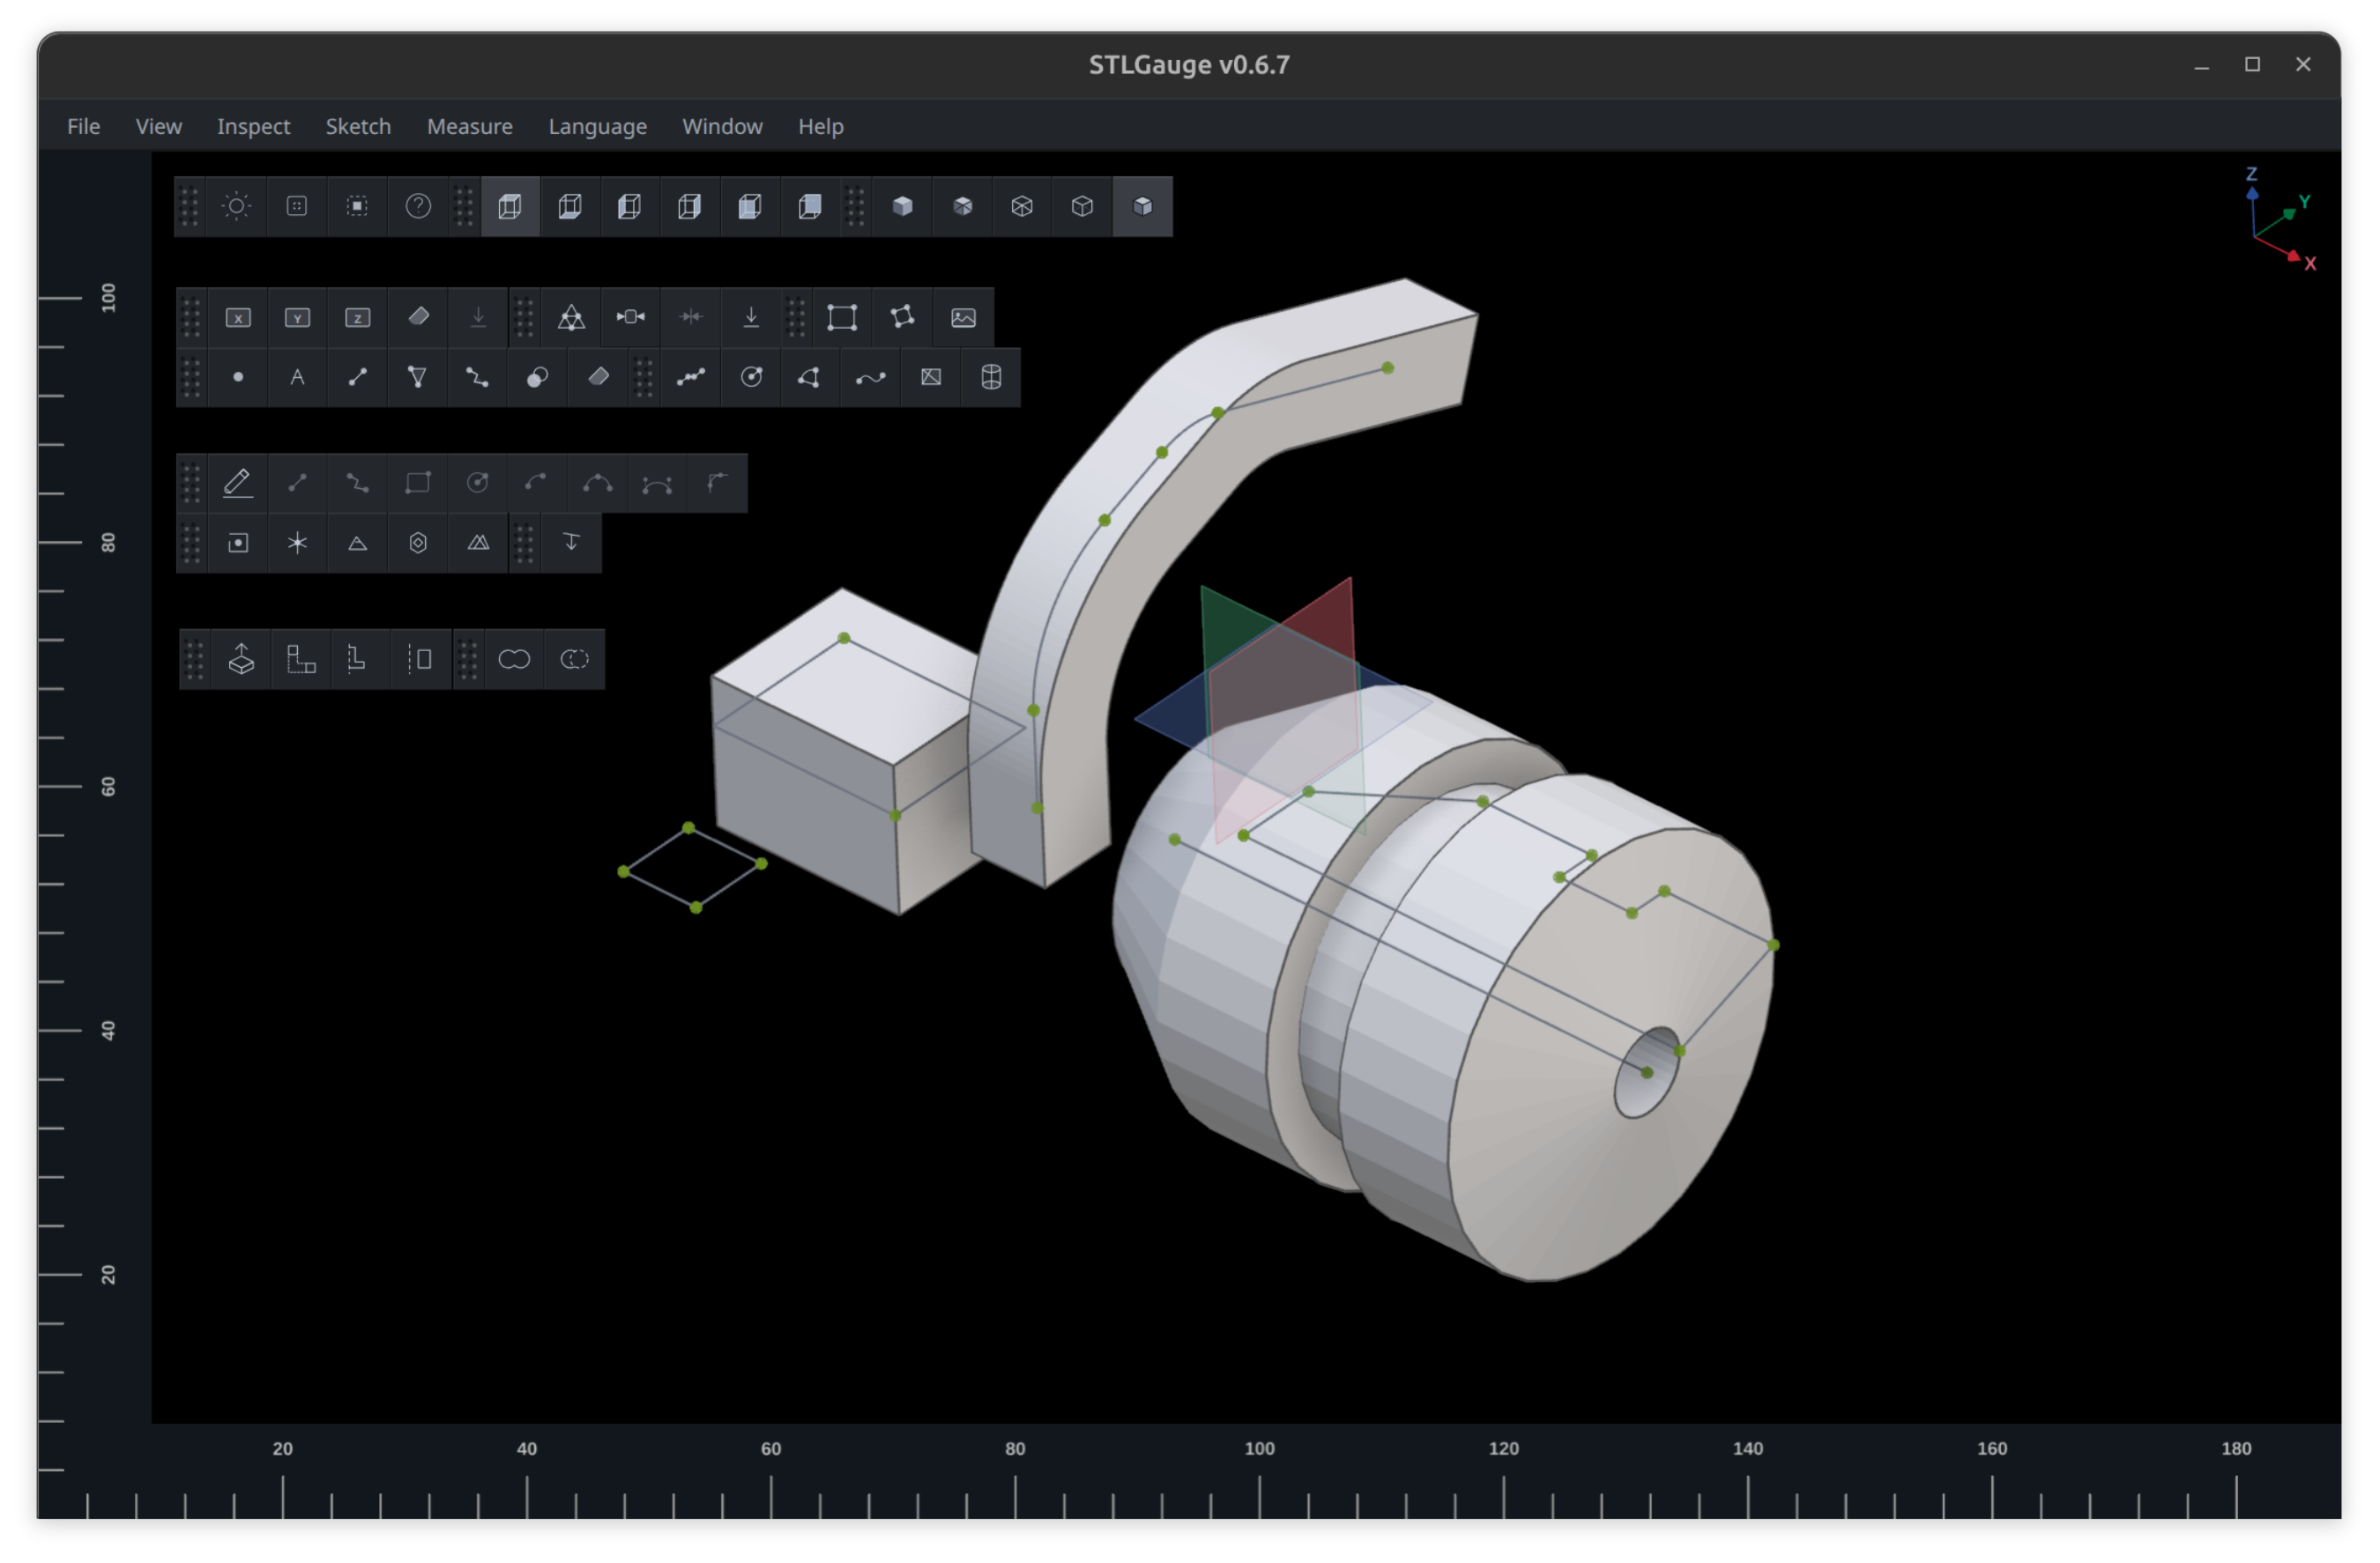This screenshot has width=2380, height=1563.
Task: Open the Measure menu
Action: coord(469,126)
